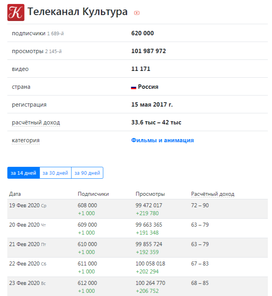The image size is (272, 296).
Task: Click the income estimate '33.6 тыс – 42 тыс'
Action: click(x=156, y=122)
